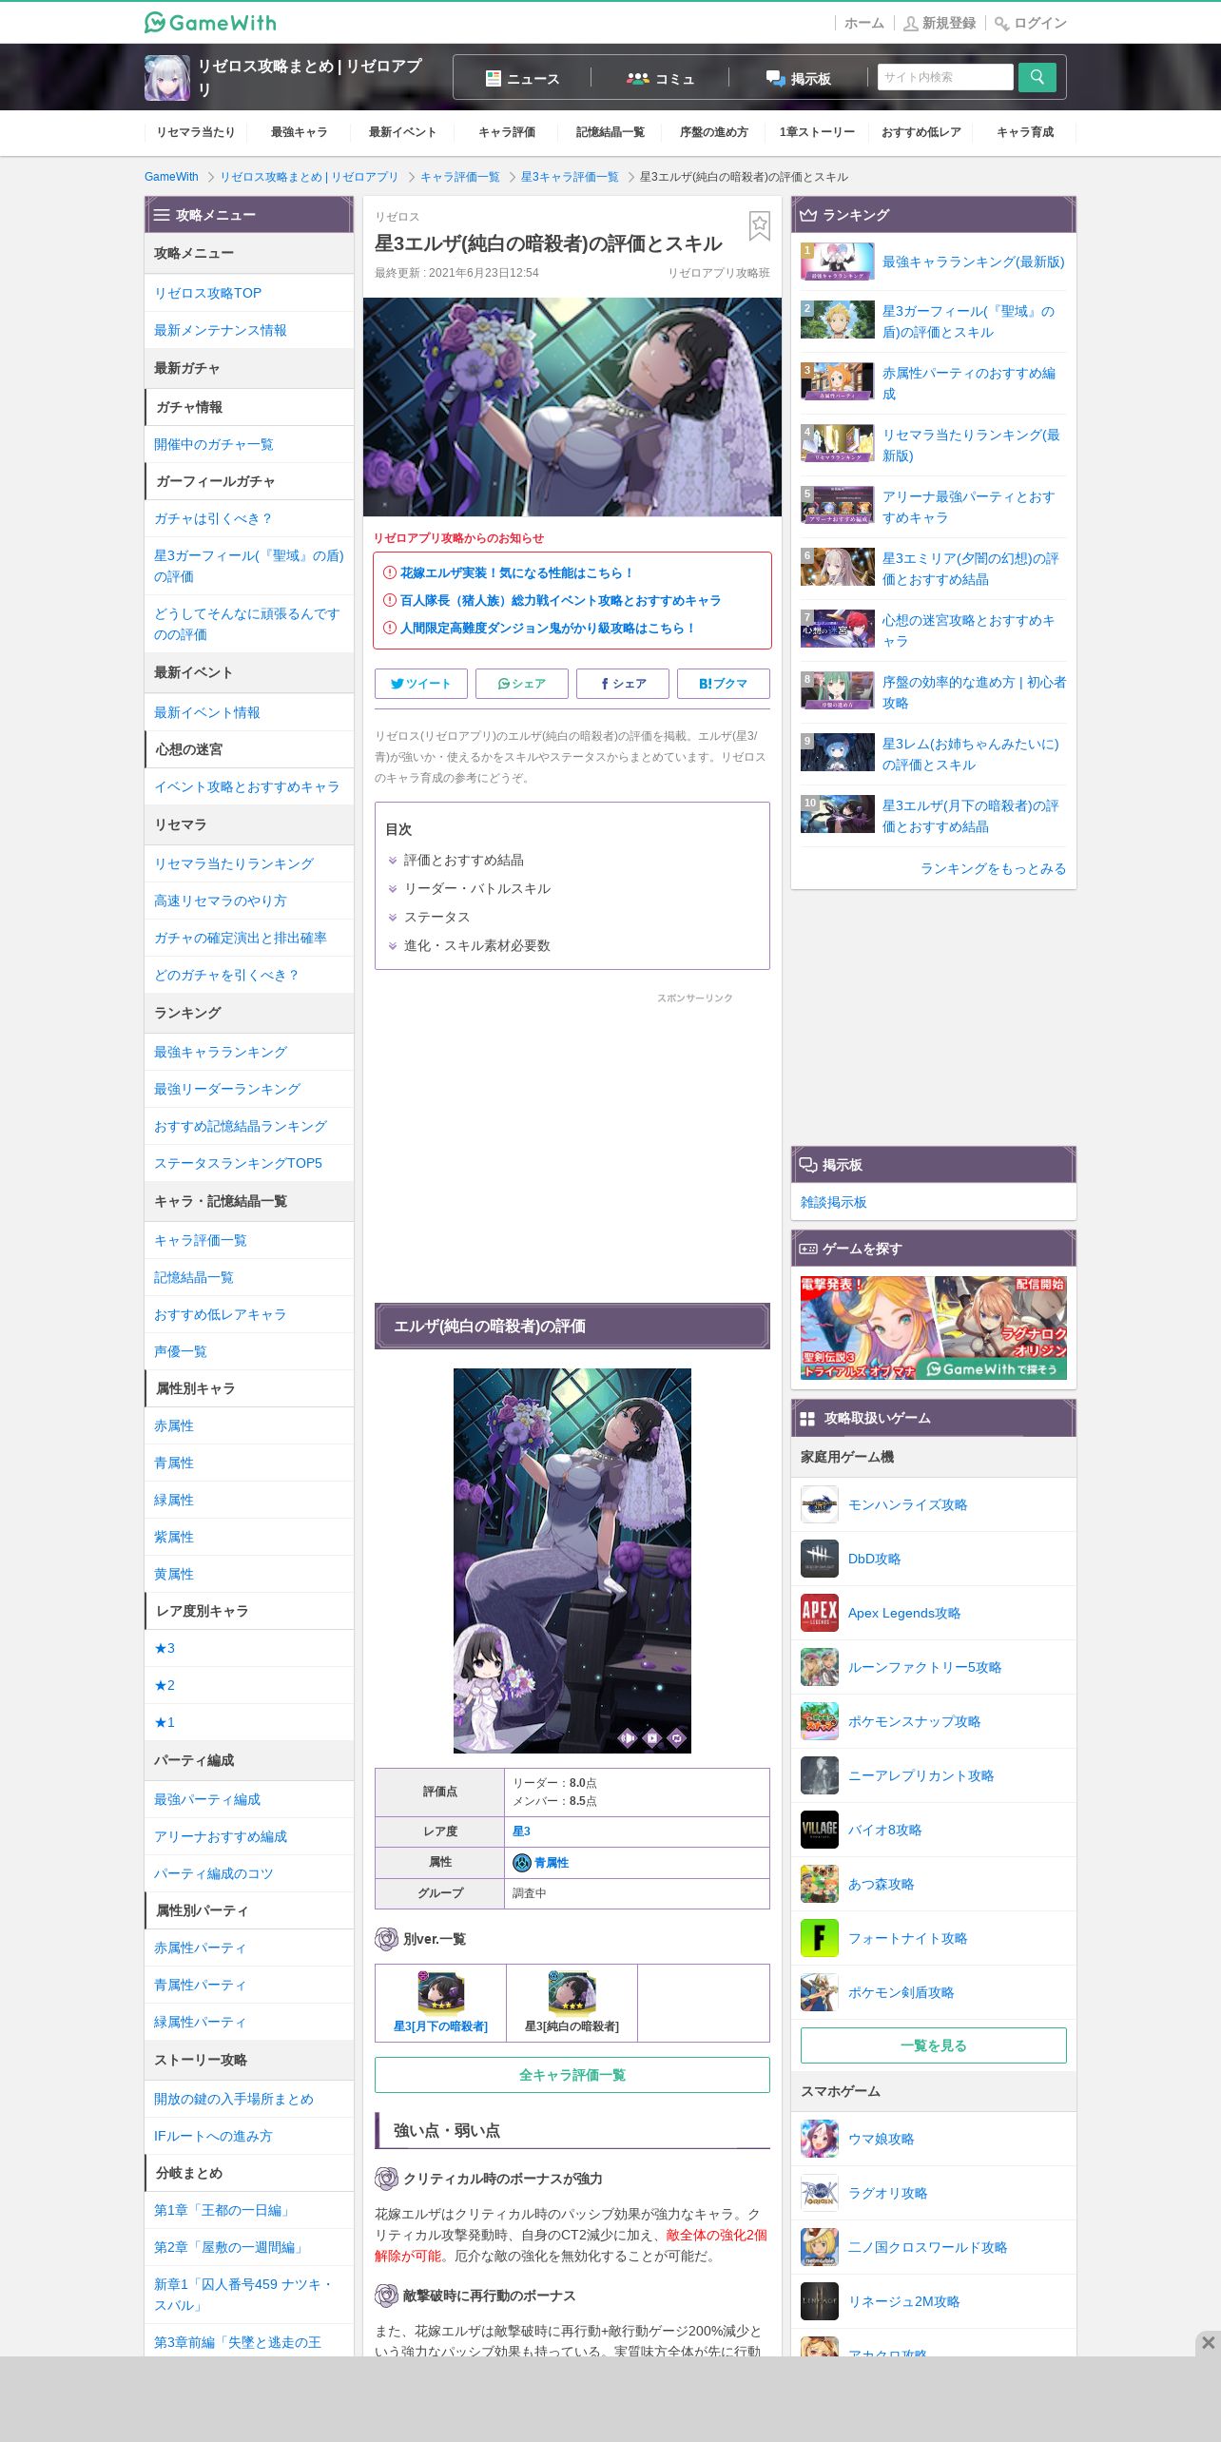
Task: Click the キャラ評価一覧 breadcrumb
Action: click(460, 177)
